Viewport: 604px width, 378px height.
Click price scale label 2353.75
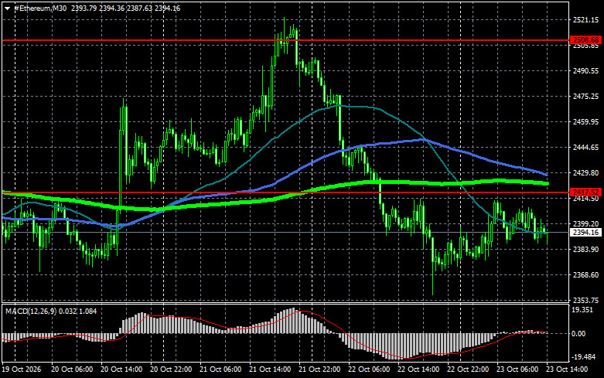coord(585,300)
